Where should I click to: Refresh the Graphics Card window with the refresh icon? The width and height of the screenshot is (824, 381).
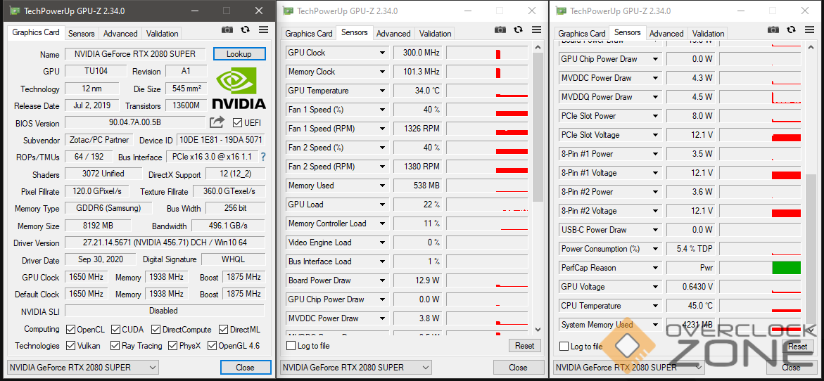(245, 30)
